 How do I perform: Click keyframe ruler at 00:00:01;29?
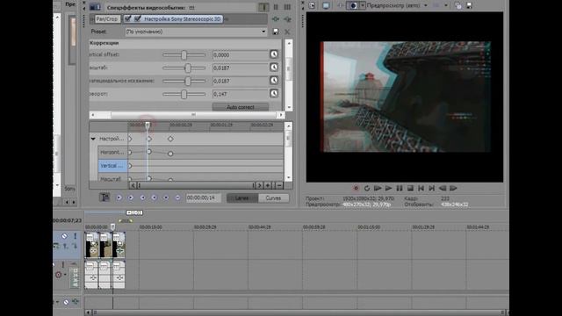click(221, 125)
